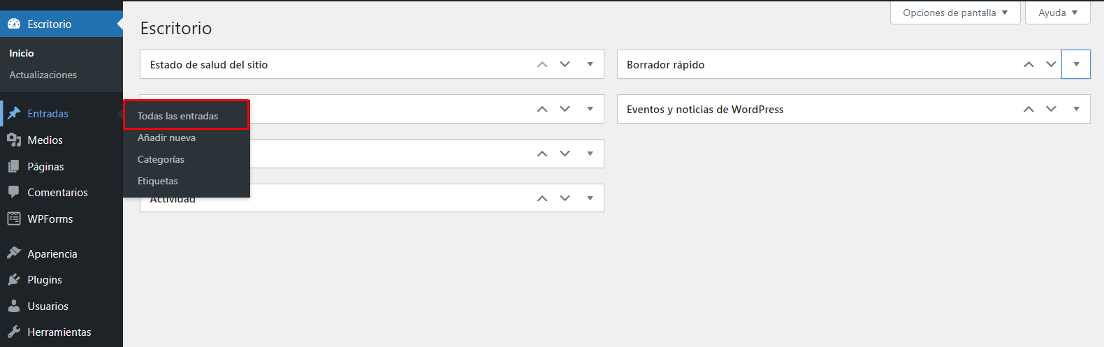Click the Usuarios person icon
Image resolution: width=1104 pixels, height=347 pixels.
14,306
